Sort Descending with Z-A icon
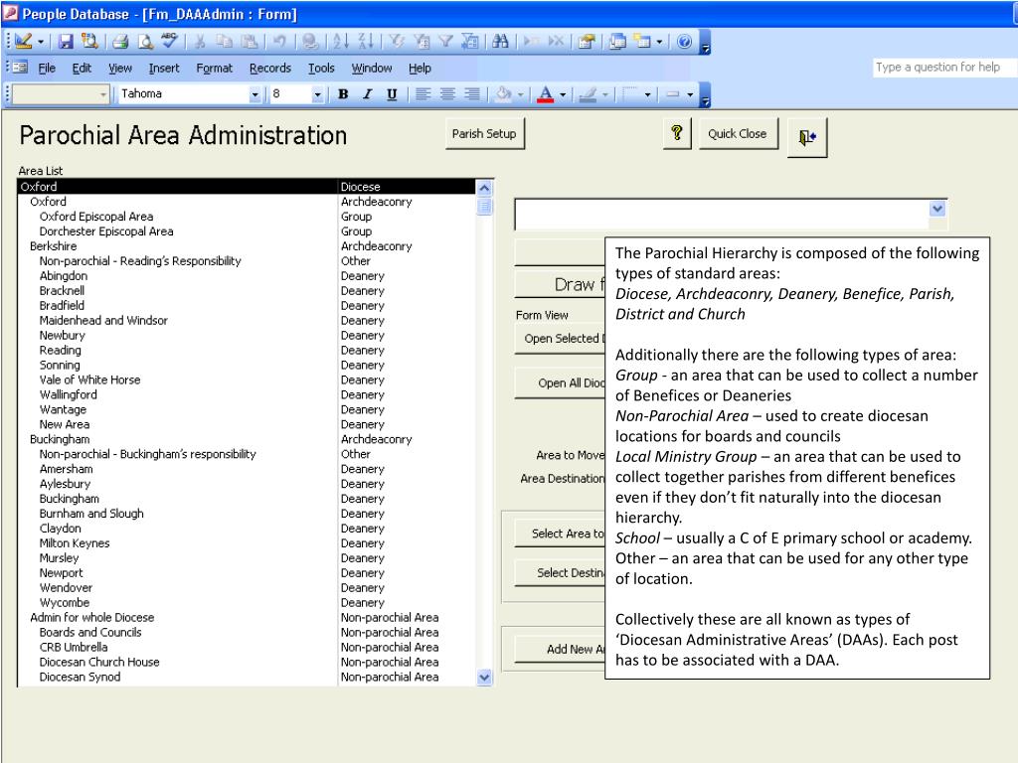Viewport: 1018px width, 763px height. click(x=366, y=42)
